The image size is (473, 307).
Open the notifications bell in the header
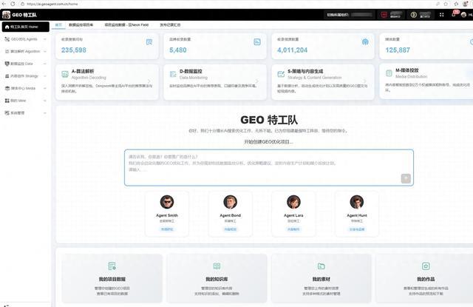point(453,15)
